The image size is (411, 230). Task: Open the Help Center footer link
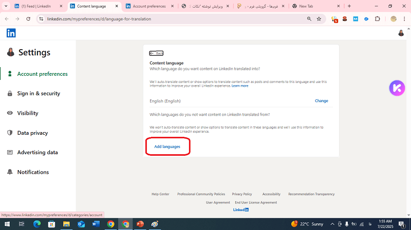160,194
